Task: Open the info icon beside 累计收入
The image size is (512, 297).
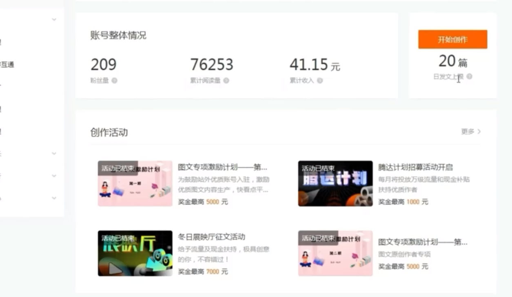Action: [321, 81]
